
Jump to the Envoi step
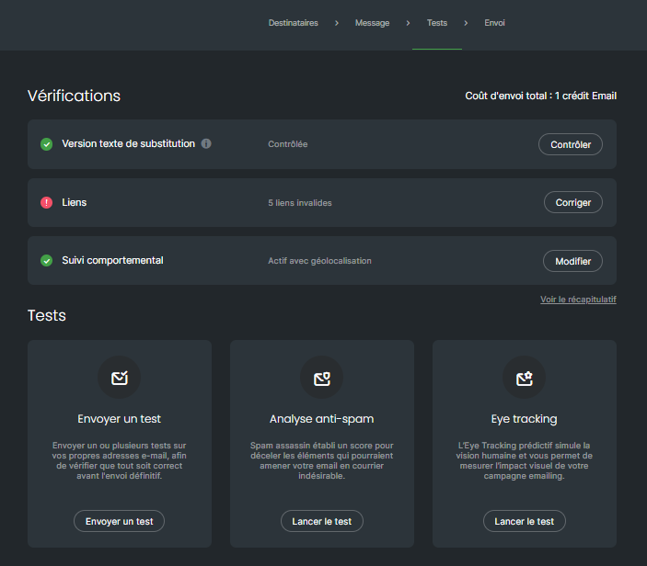pos(494,23)
